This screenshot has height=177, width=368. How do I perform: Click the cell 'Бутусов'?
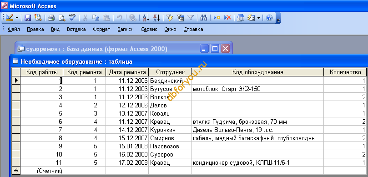pyautogui.click(x=170, y=89)
